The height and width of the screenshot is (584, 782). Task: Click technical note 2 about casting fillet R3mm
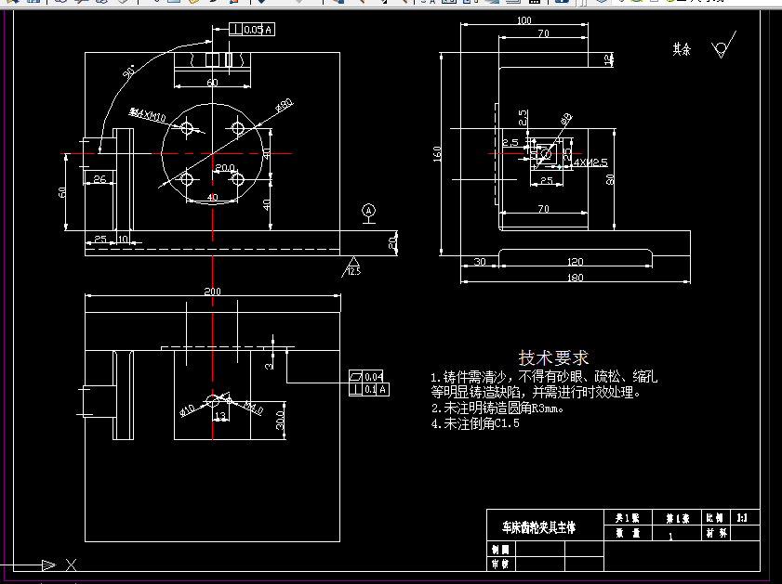point(497,409)
